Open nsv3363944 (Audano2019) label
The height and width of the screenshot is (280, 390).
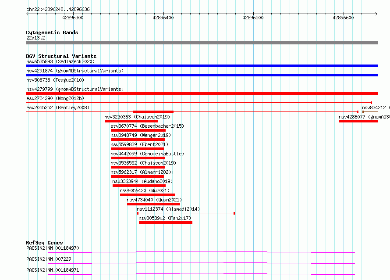point(142,181)
